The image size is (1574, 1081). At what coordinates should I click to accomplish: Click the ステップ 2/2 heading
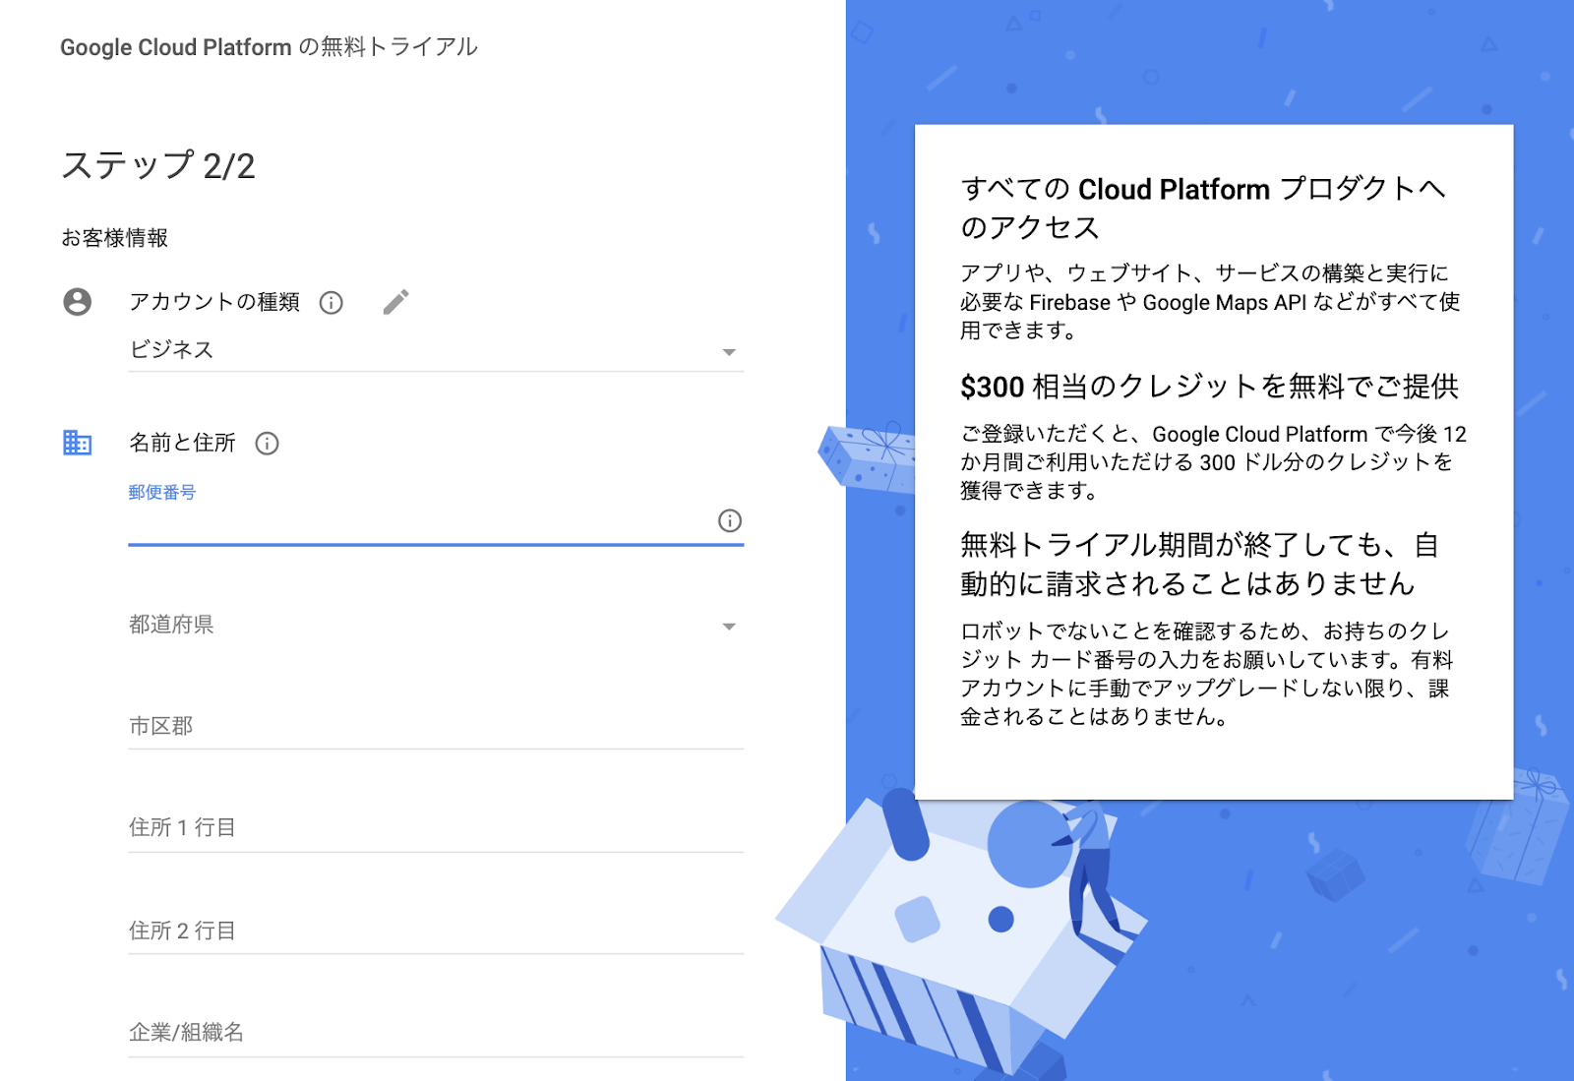click(x=158, y=165)
